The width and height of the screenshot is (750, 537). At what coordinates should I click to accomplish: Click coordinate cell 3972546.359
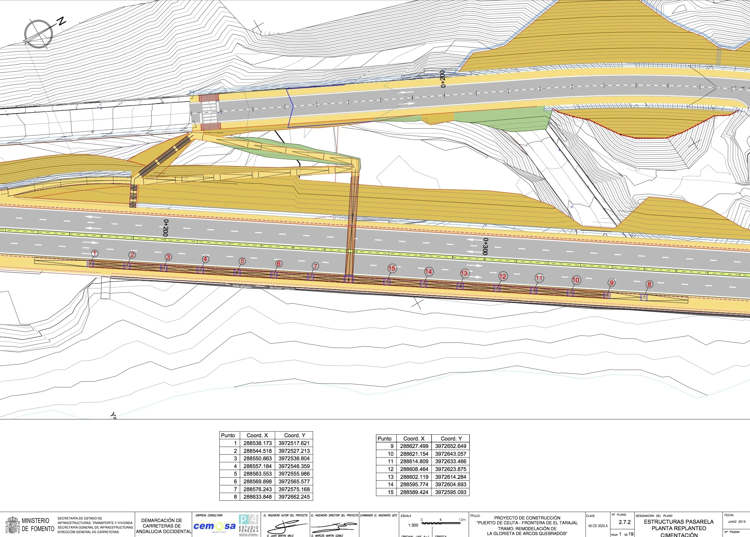click(294, 466)
